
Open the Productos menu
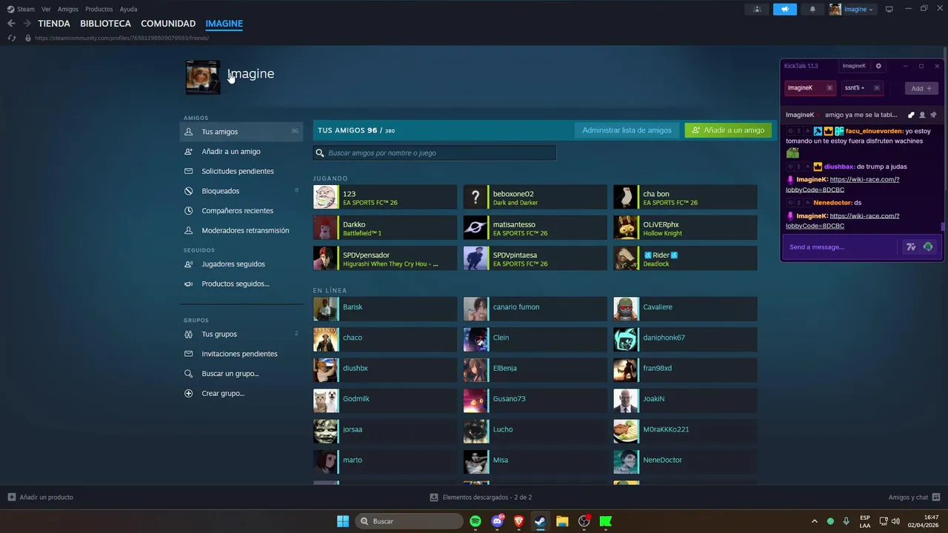99,9
